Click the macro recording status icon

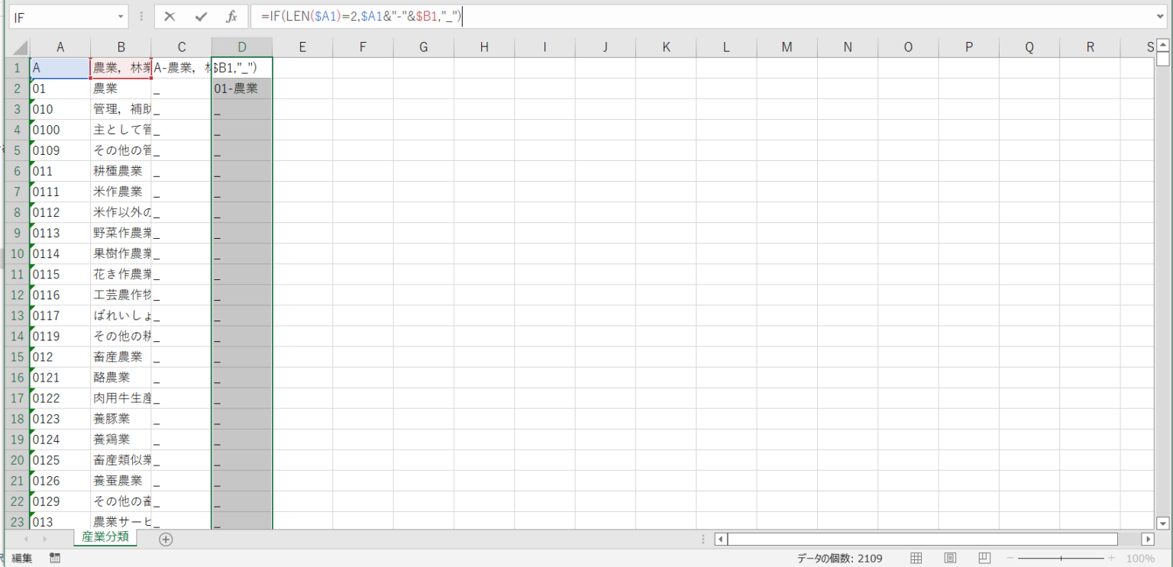[55, 559]
